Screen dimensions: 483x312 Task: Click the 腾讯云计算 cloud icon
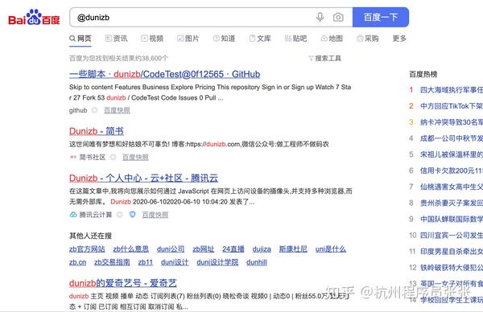pos(73,215)
